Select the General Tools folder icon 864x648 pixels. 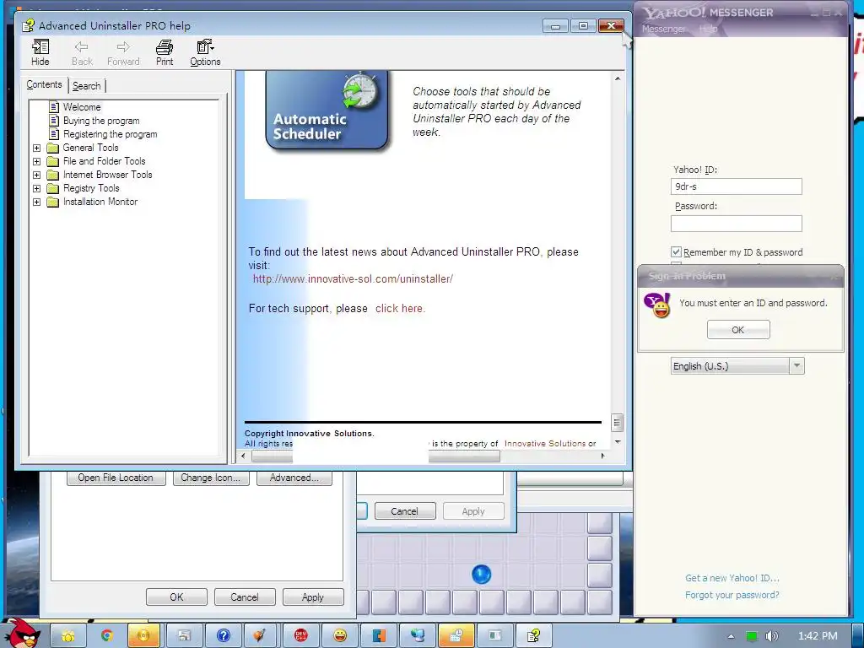coord(53,148)
